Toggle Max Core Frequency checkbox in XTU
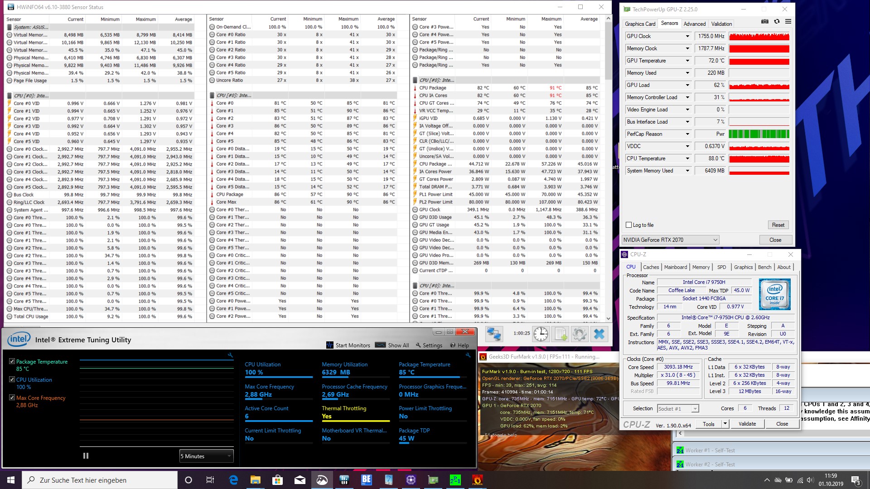 point(12,398)
